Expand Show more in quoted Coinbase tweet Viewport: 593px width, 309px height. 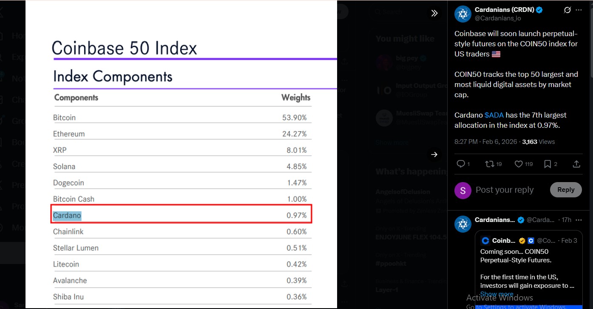click(497, 294)
